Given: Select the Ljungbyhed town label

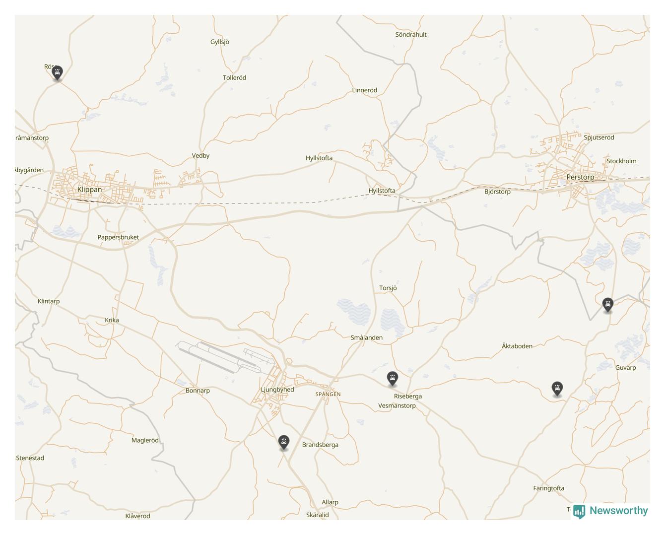Looking at the screenshot, I should (x=277, y=390).
